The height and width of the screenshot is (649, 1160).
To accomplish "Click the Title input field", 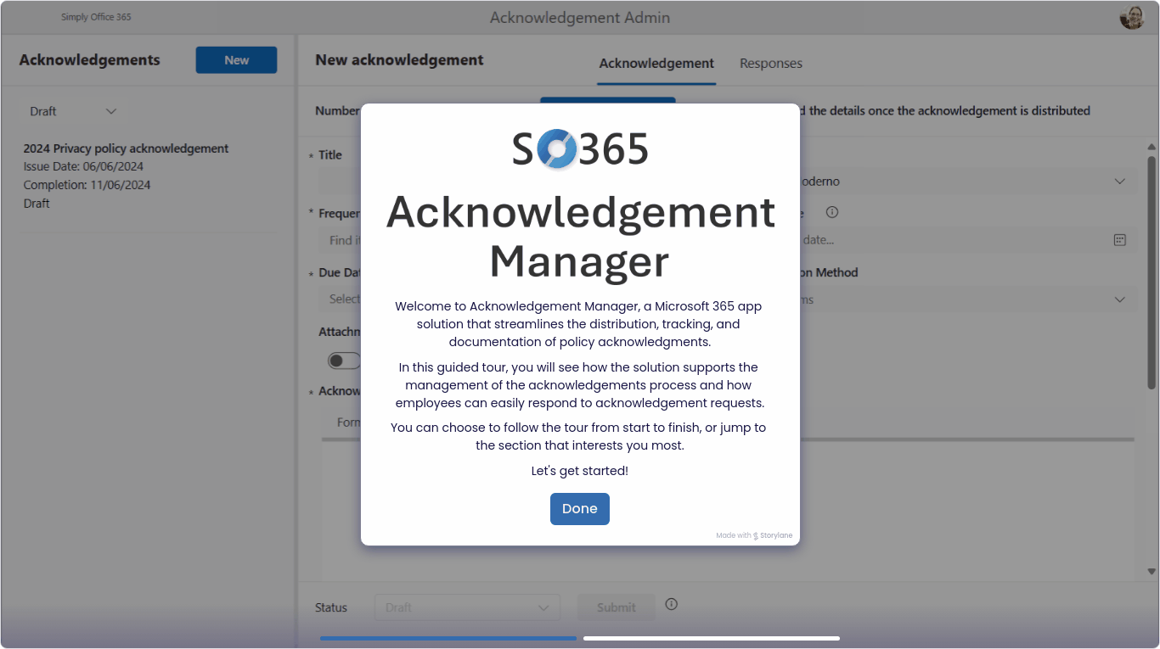I will pos(340,182).
